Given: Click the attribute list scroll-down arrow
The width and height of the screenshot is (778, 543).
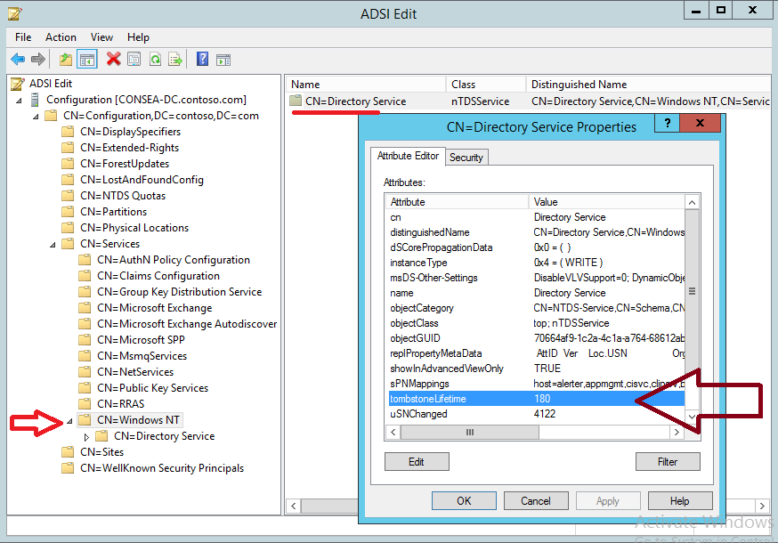Looking at the screenshot, I should 693,417.
